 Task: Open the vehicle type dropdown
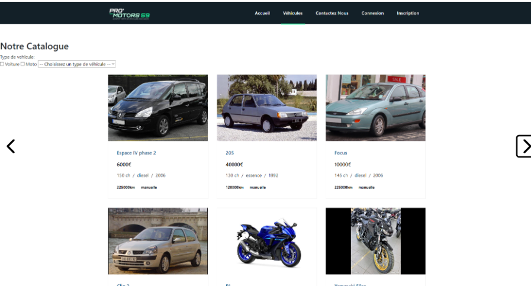click(x=76, y=64)
